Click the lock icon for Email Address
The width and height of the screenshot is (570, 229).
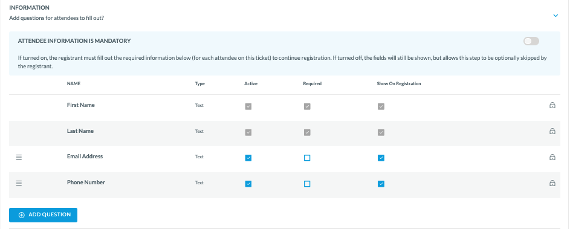pyautogui.click(x=552, y=157)
